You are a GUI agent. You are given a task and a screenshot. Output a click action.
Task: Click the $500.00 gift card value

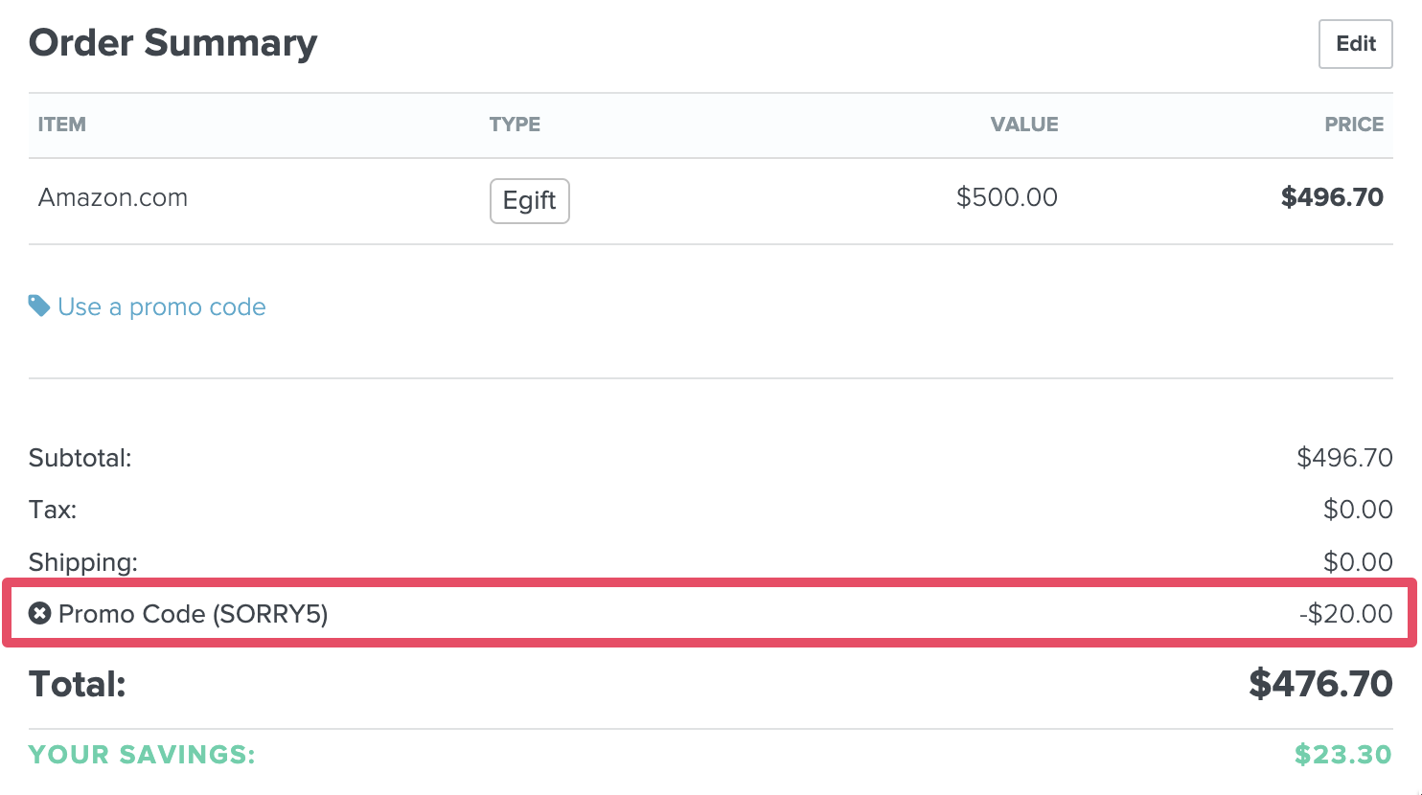[x=1006, y=197]
